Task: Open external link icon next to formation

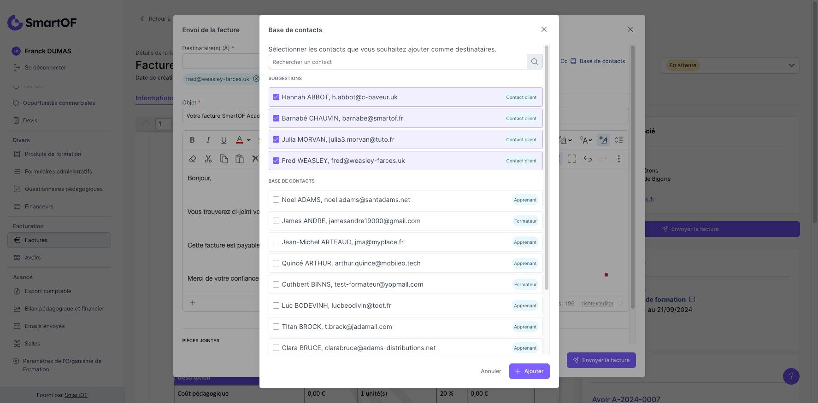Action: (692, 299)
